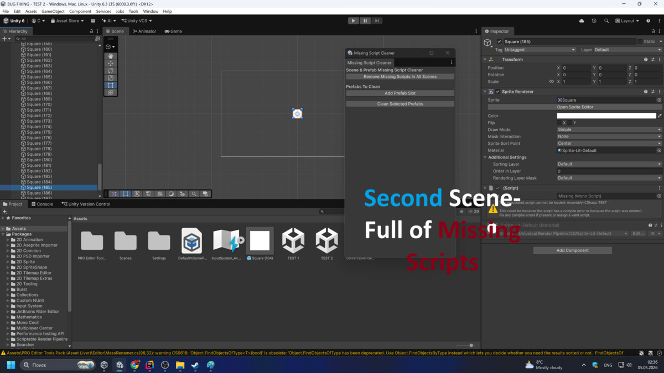Toggle the Sprite Renderer enabled checkbox
Screen dimensions: 664x373
[497, 92]
